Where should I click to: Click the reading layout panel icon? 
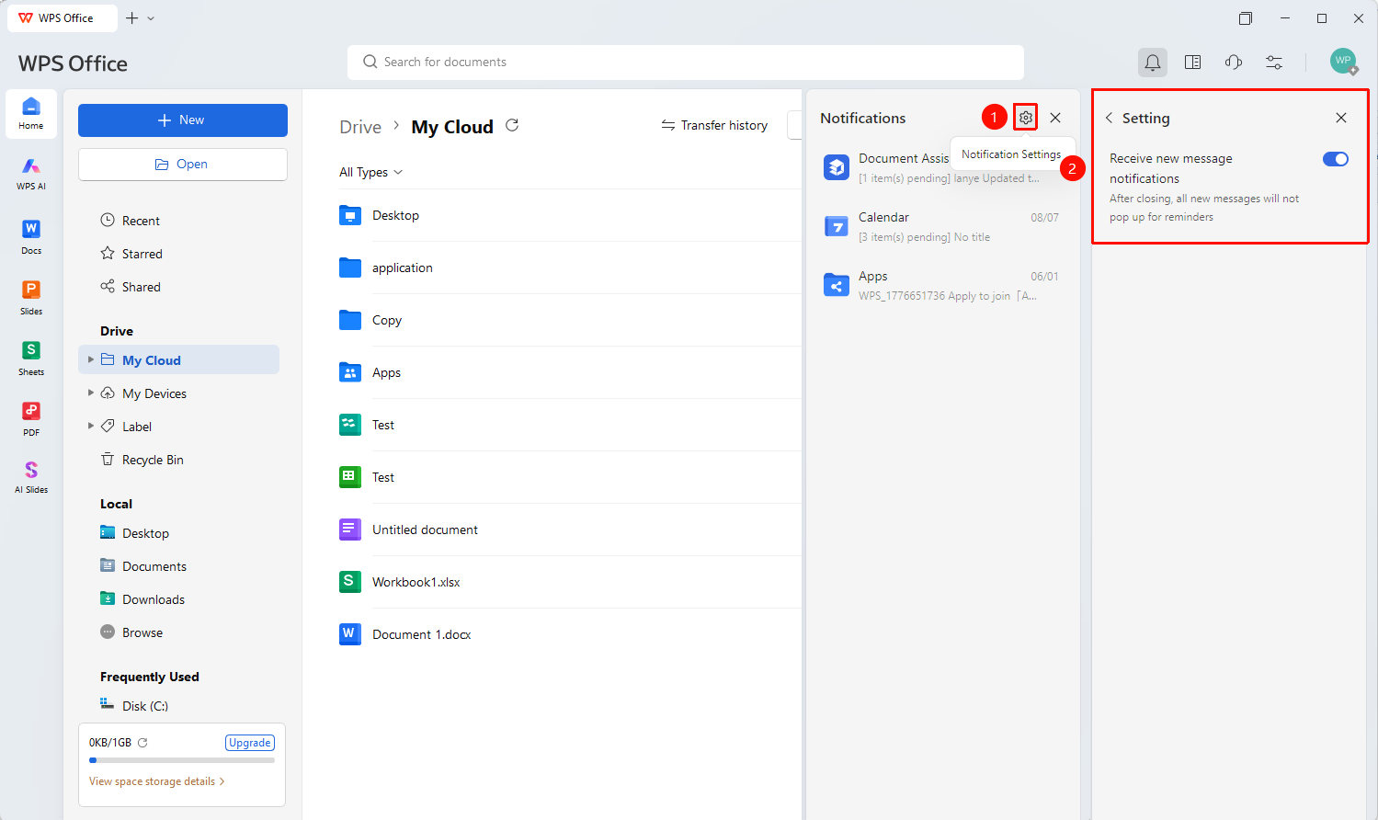coord(1192,63)
